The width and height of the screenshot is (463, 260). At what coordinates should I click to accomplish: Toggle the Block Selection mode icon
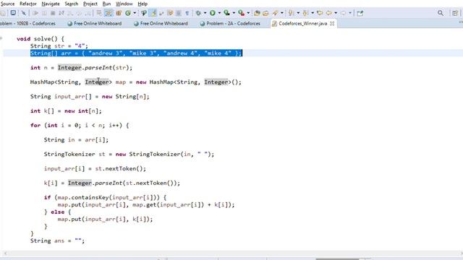tap(179, 13)
